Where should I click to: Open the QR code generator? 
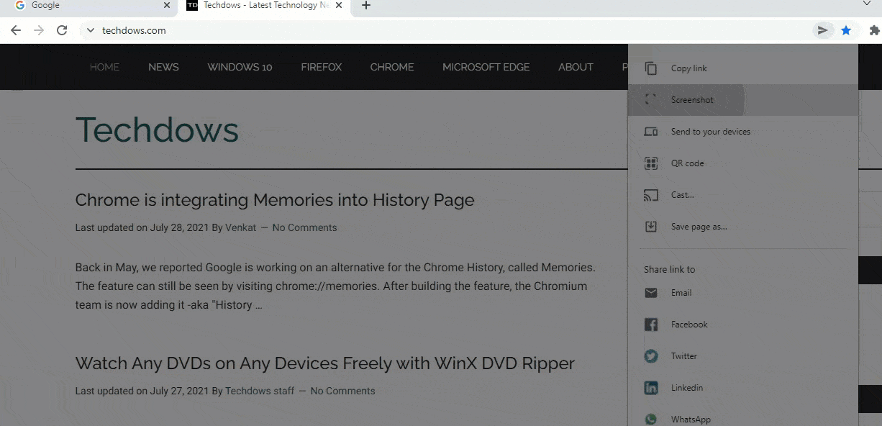[651, 163]
